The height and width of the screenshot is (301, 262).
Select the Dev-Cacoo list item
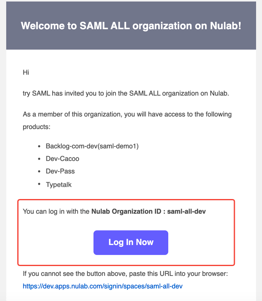coord(63,159)
